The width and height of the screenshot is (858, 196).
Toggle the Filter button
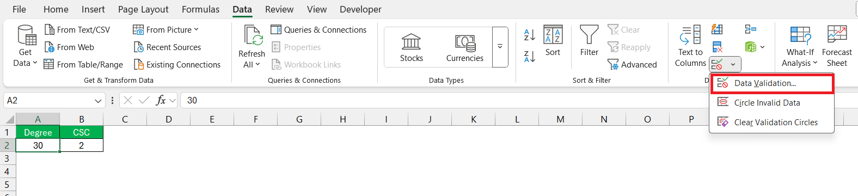tap(589, 41)
